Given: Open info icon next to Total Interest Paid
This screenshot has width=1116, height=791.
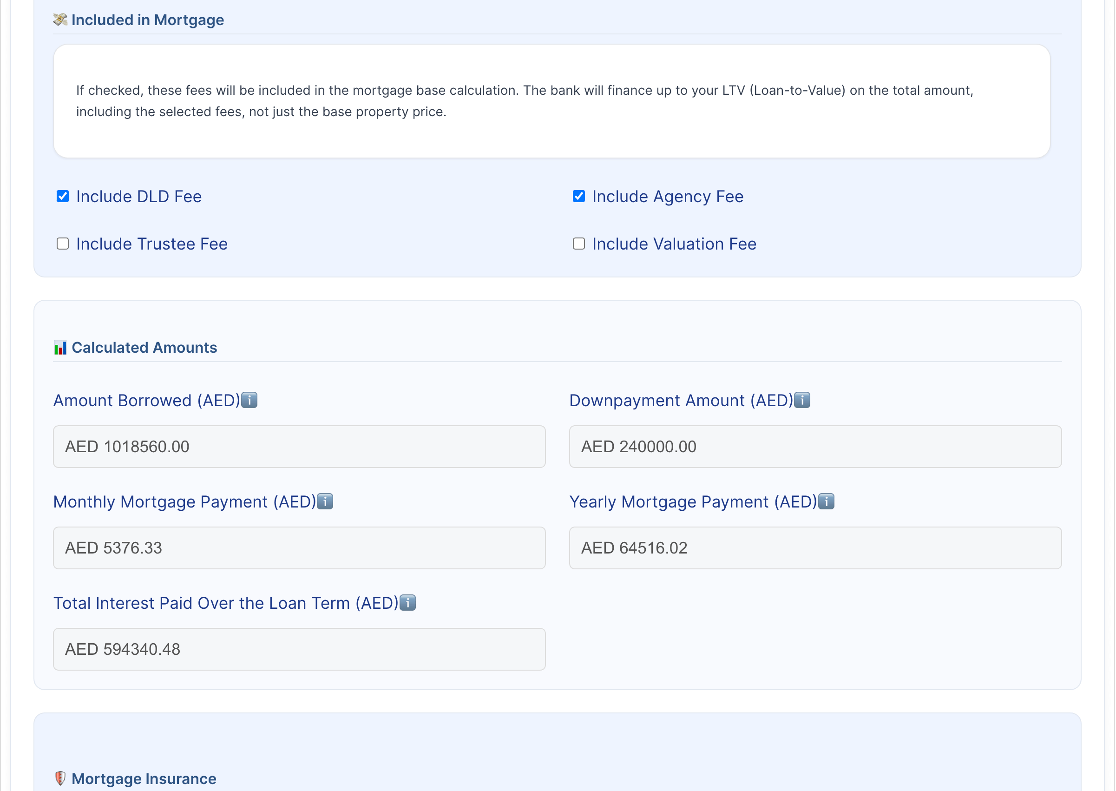Looking at the screenshot, I should coord(407,603).
